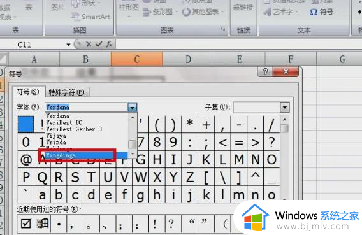Screen dimensions: 362x235
Task: Switch to Special Characters (特殊字符) tab
Action: click(66, 92)
